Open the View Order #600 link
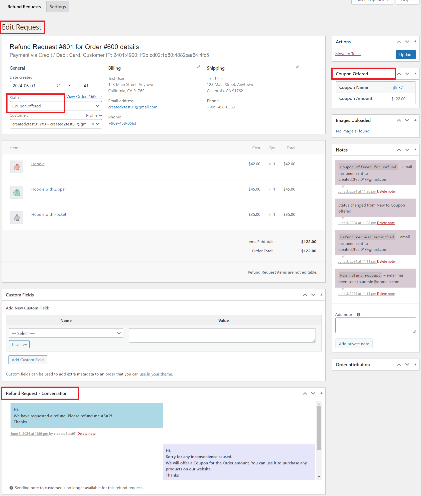The image size is (421, 496). tap(84, 96)
